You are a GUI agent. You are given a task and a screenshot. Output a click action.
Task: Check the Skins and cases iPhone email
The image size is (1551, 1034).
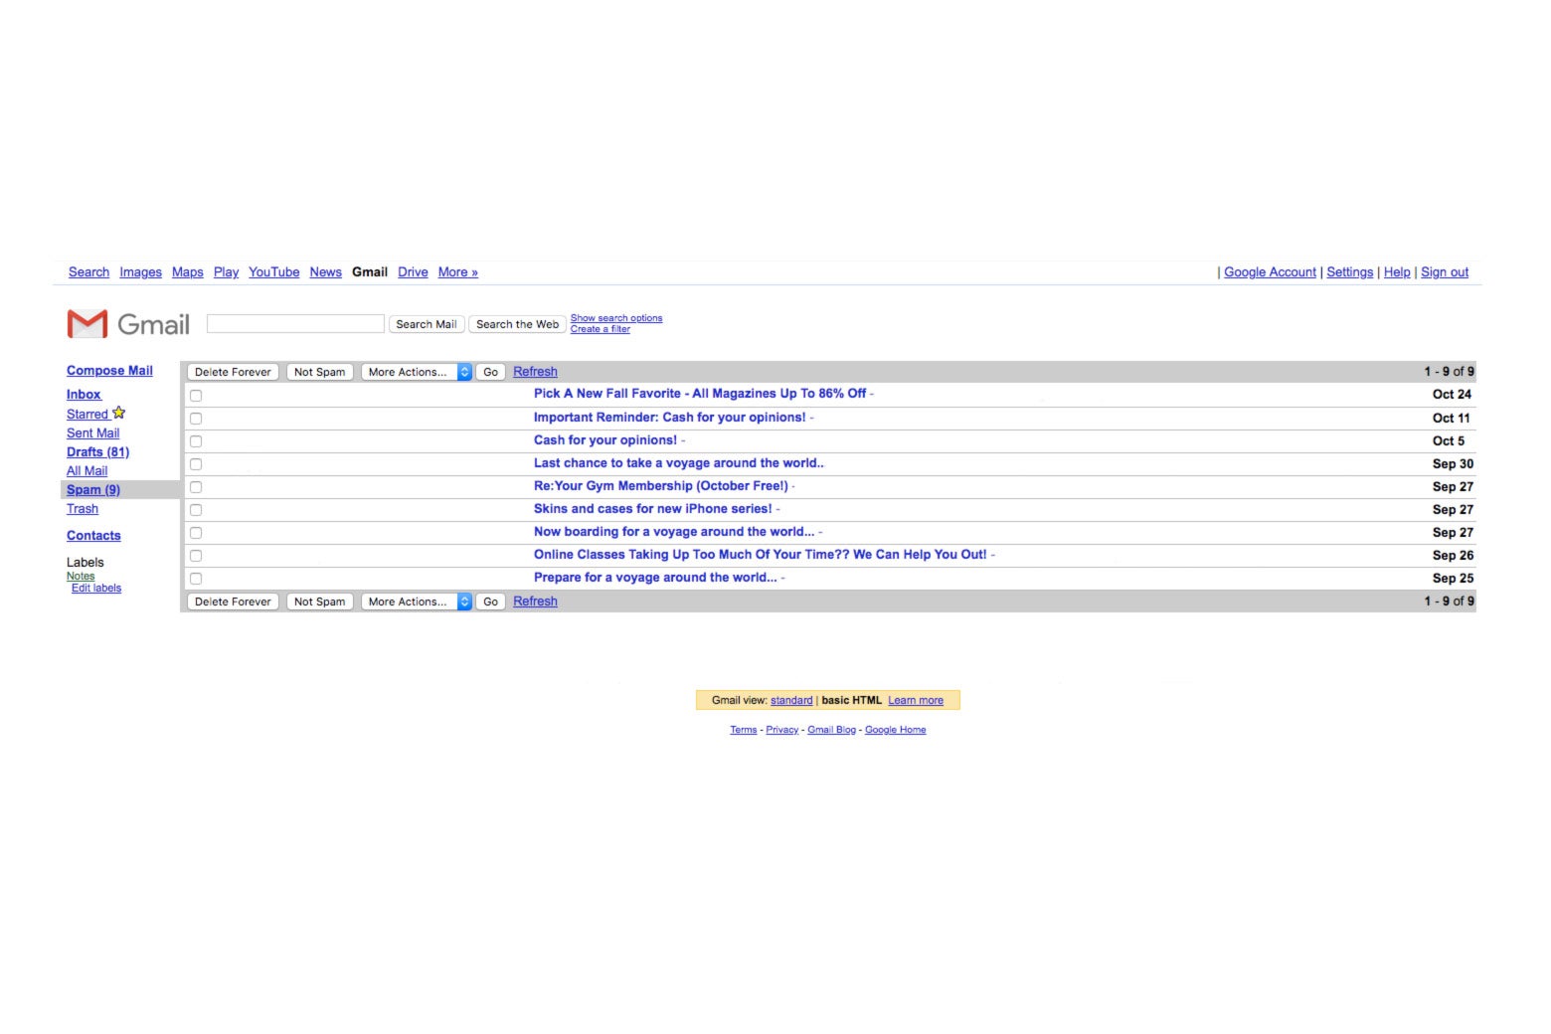196,510
